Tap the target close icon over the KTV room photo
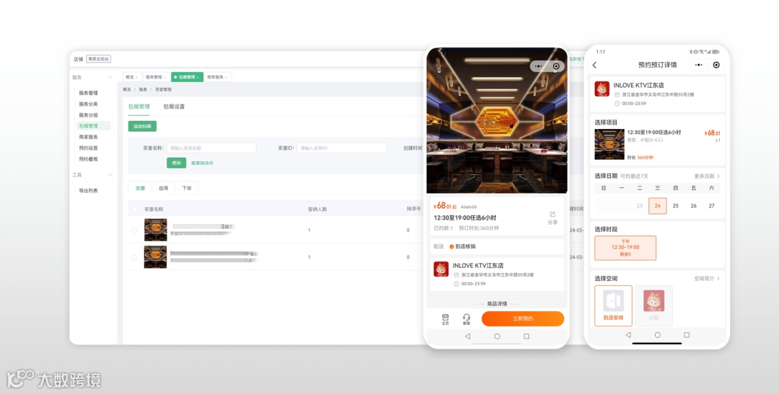 (x=556, y=66)
